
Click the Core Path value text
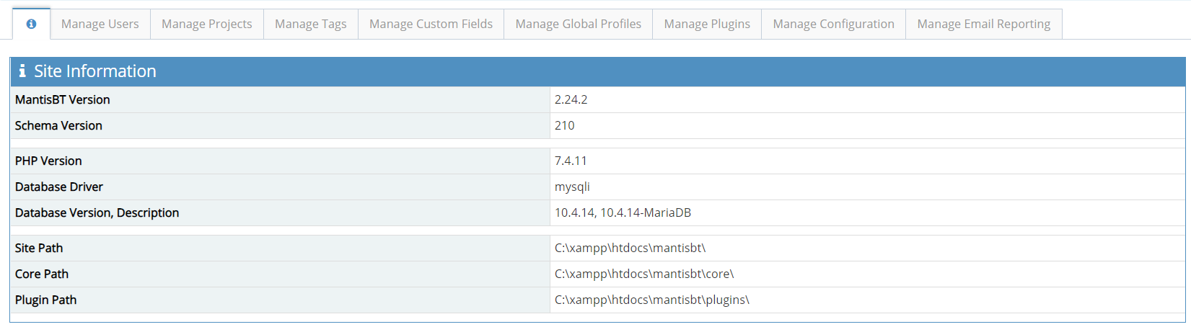click(x=643, y=274)
